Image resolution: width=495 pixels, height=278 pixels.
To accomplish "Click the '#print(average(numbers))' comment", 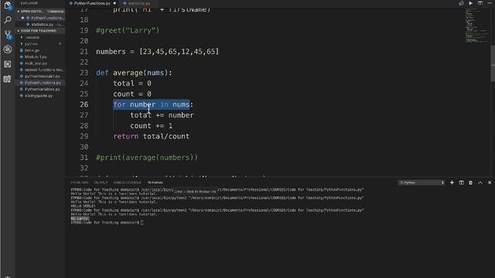I will [147, 158].
